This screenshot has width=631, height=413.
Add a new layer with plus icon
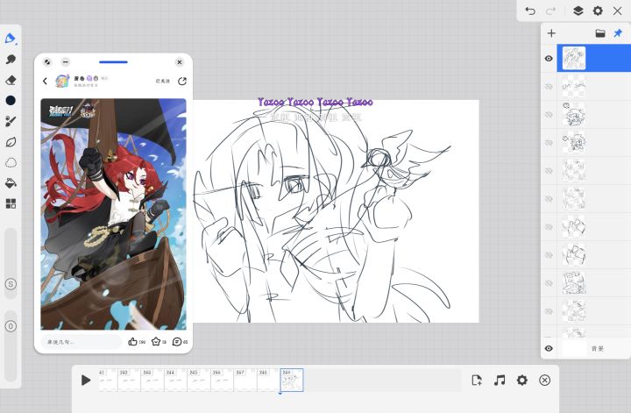click(551, 33)
